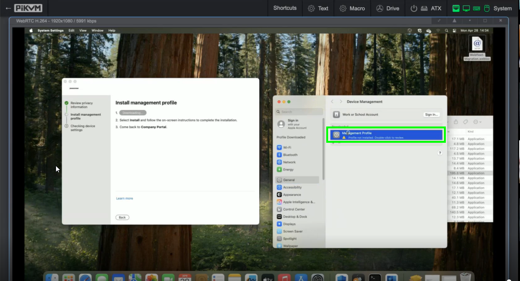The width and height of the screenshot is (520, 281).
Task: Follow the Learn more link
Action: [x=125, y=198]
